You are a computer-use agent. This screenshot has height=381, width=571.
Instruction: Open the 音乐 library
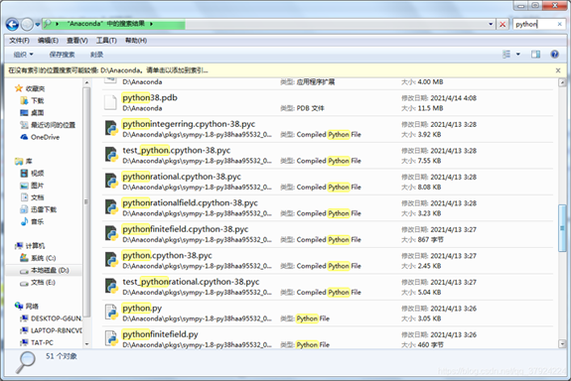point(32,221)
